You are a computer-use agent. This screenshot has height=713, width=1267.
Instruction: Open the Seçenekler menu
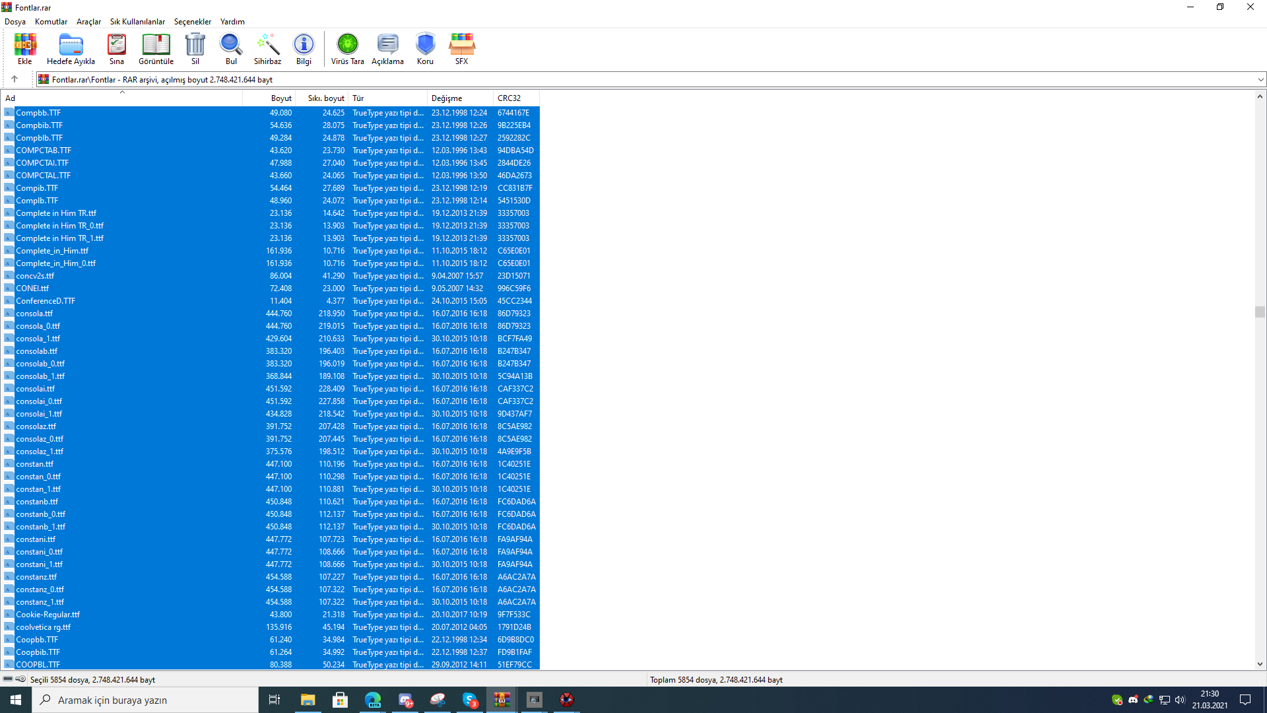pyautogui.click(x=192, y=22)
